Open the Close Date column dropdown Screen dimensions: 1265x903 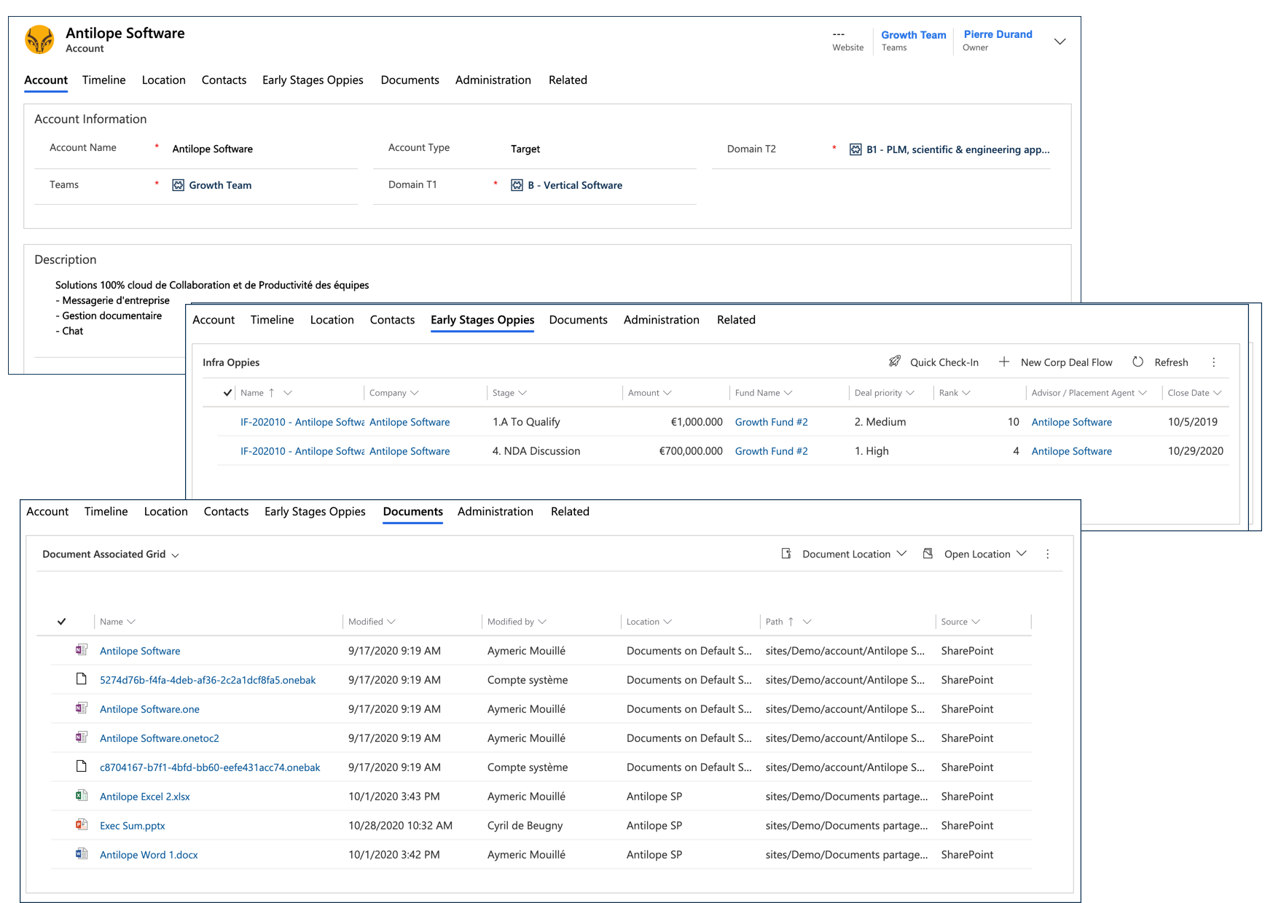1217,393
